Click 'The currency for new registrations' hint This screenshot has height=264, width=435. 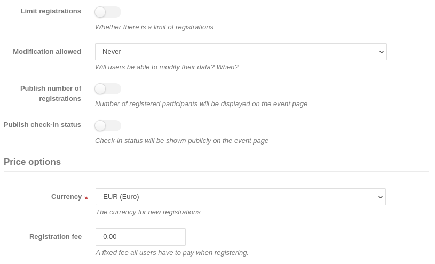(x=148, y=212)
